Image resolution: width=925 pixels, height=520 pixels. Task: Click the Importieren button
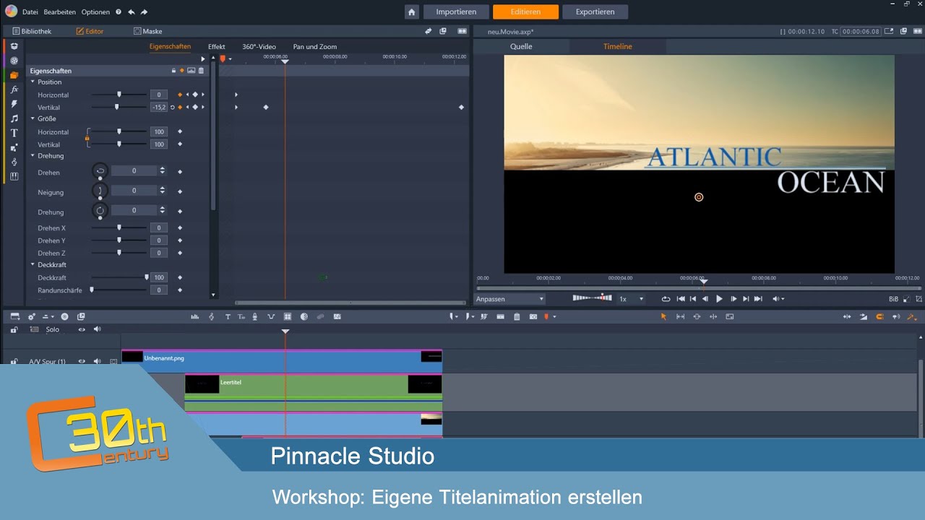tap(456, 12)
